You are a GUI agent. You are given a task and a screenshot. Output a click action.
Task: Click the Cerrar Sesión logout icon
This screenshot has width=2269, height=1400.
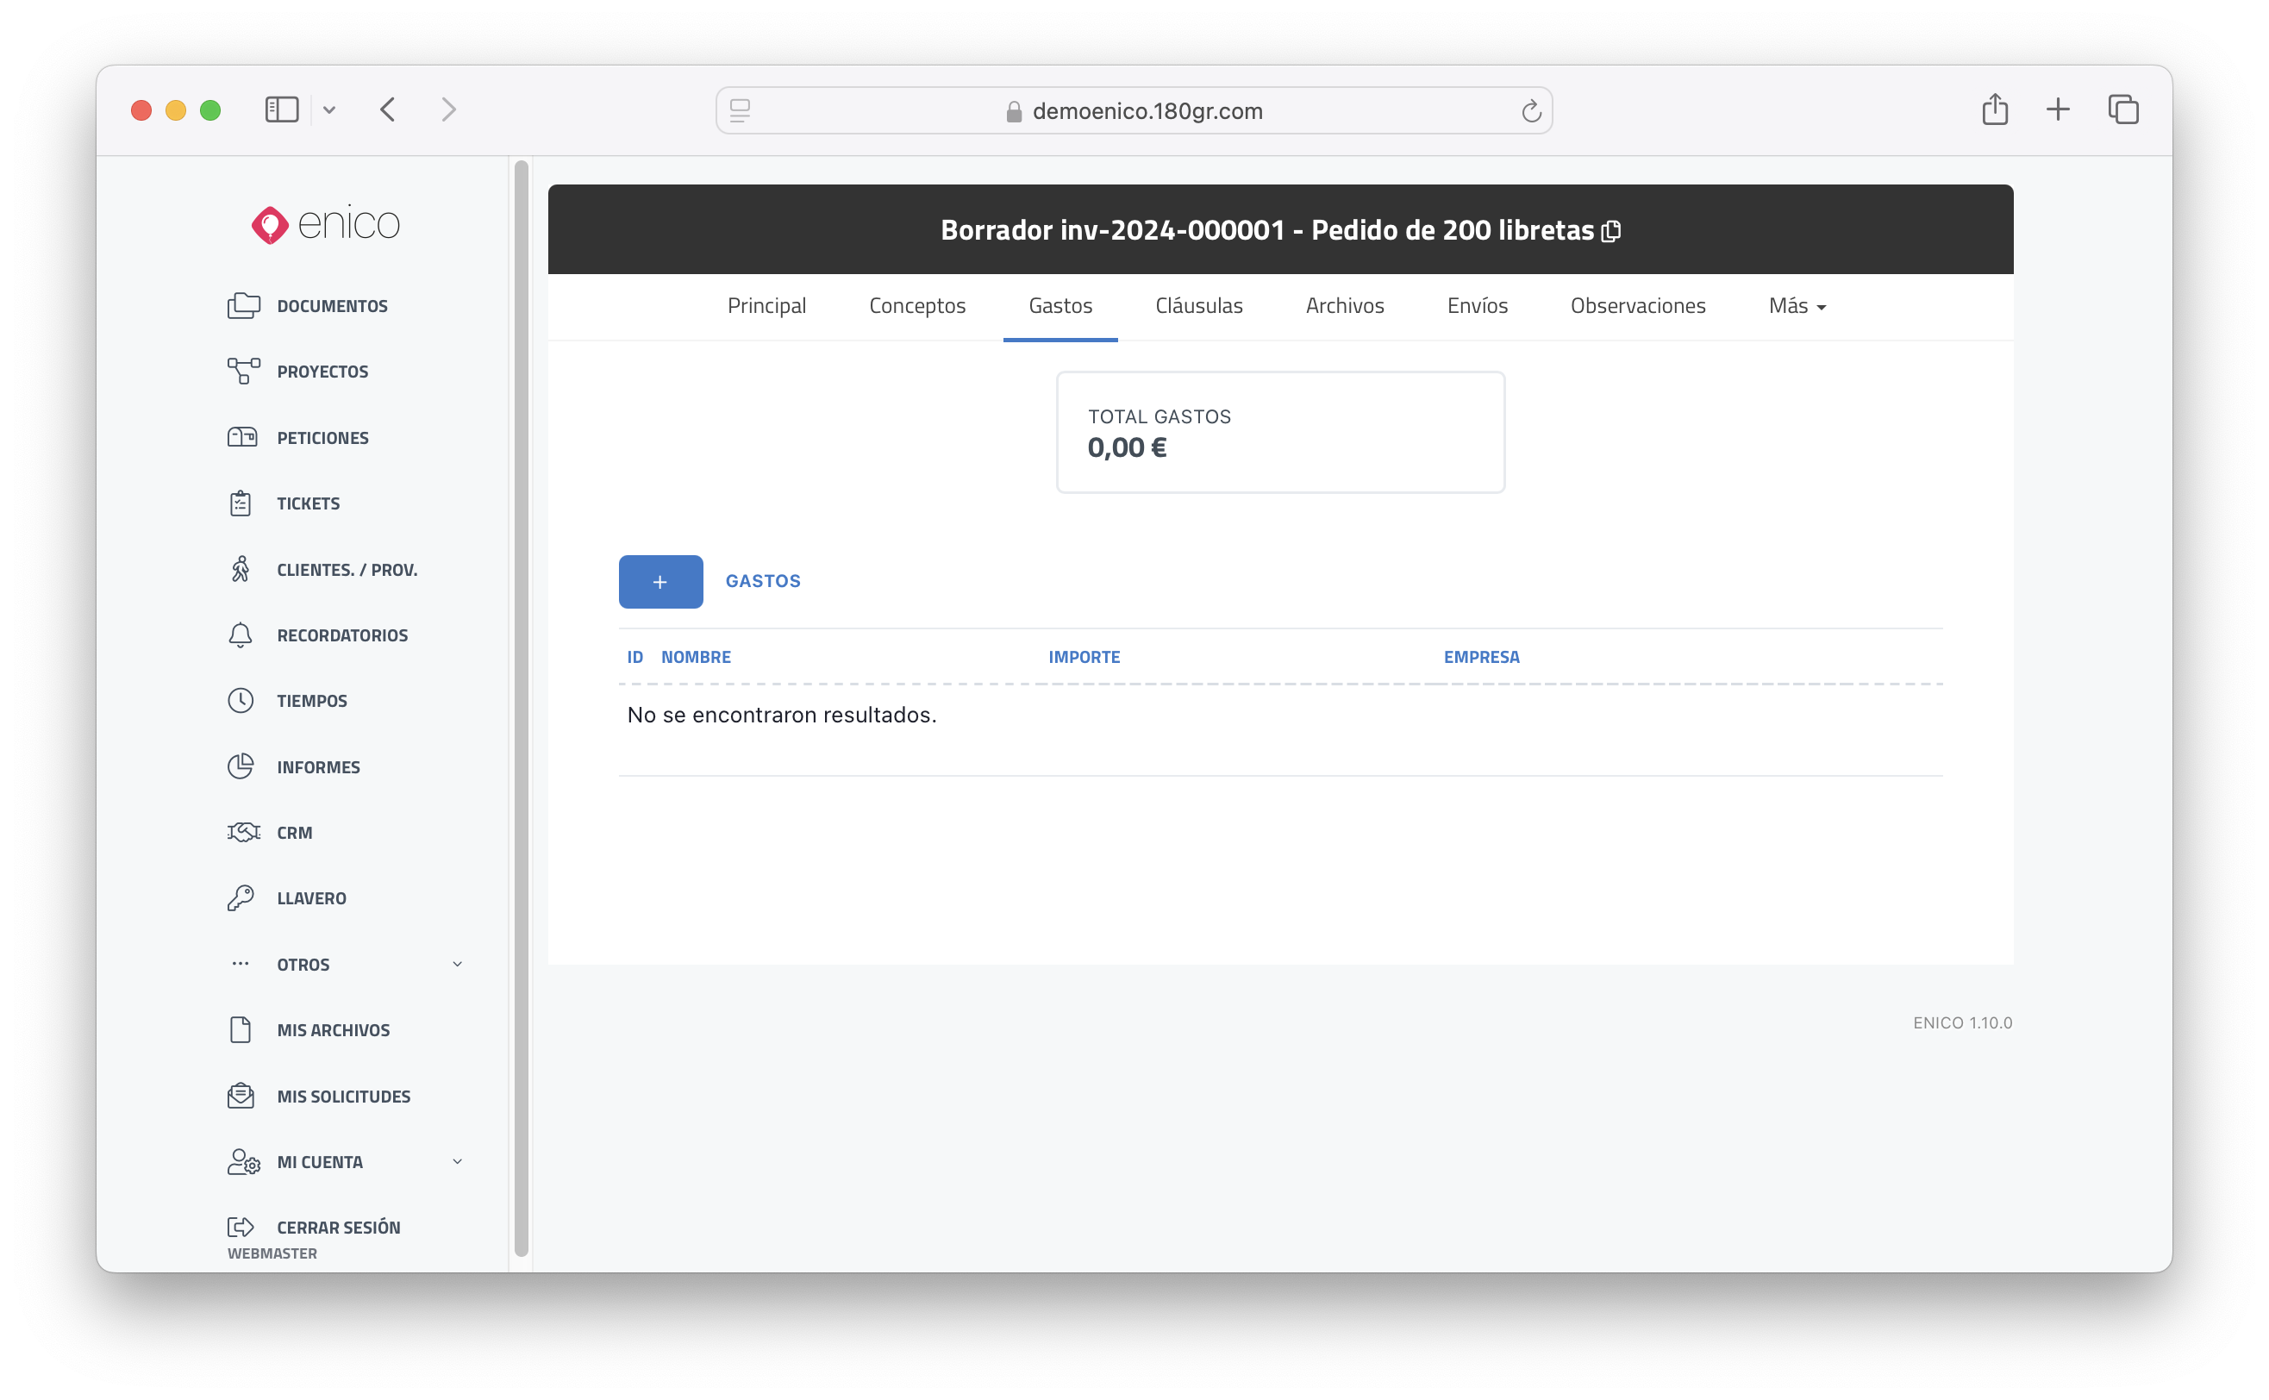[241, 1227]
